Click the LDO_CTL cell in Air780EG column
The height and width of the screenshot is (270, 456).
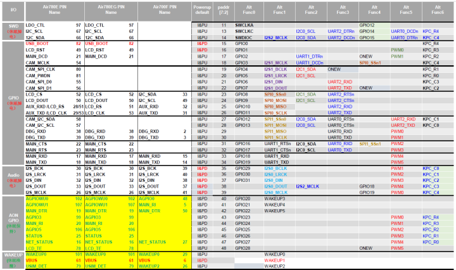coord(94,25)
